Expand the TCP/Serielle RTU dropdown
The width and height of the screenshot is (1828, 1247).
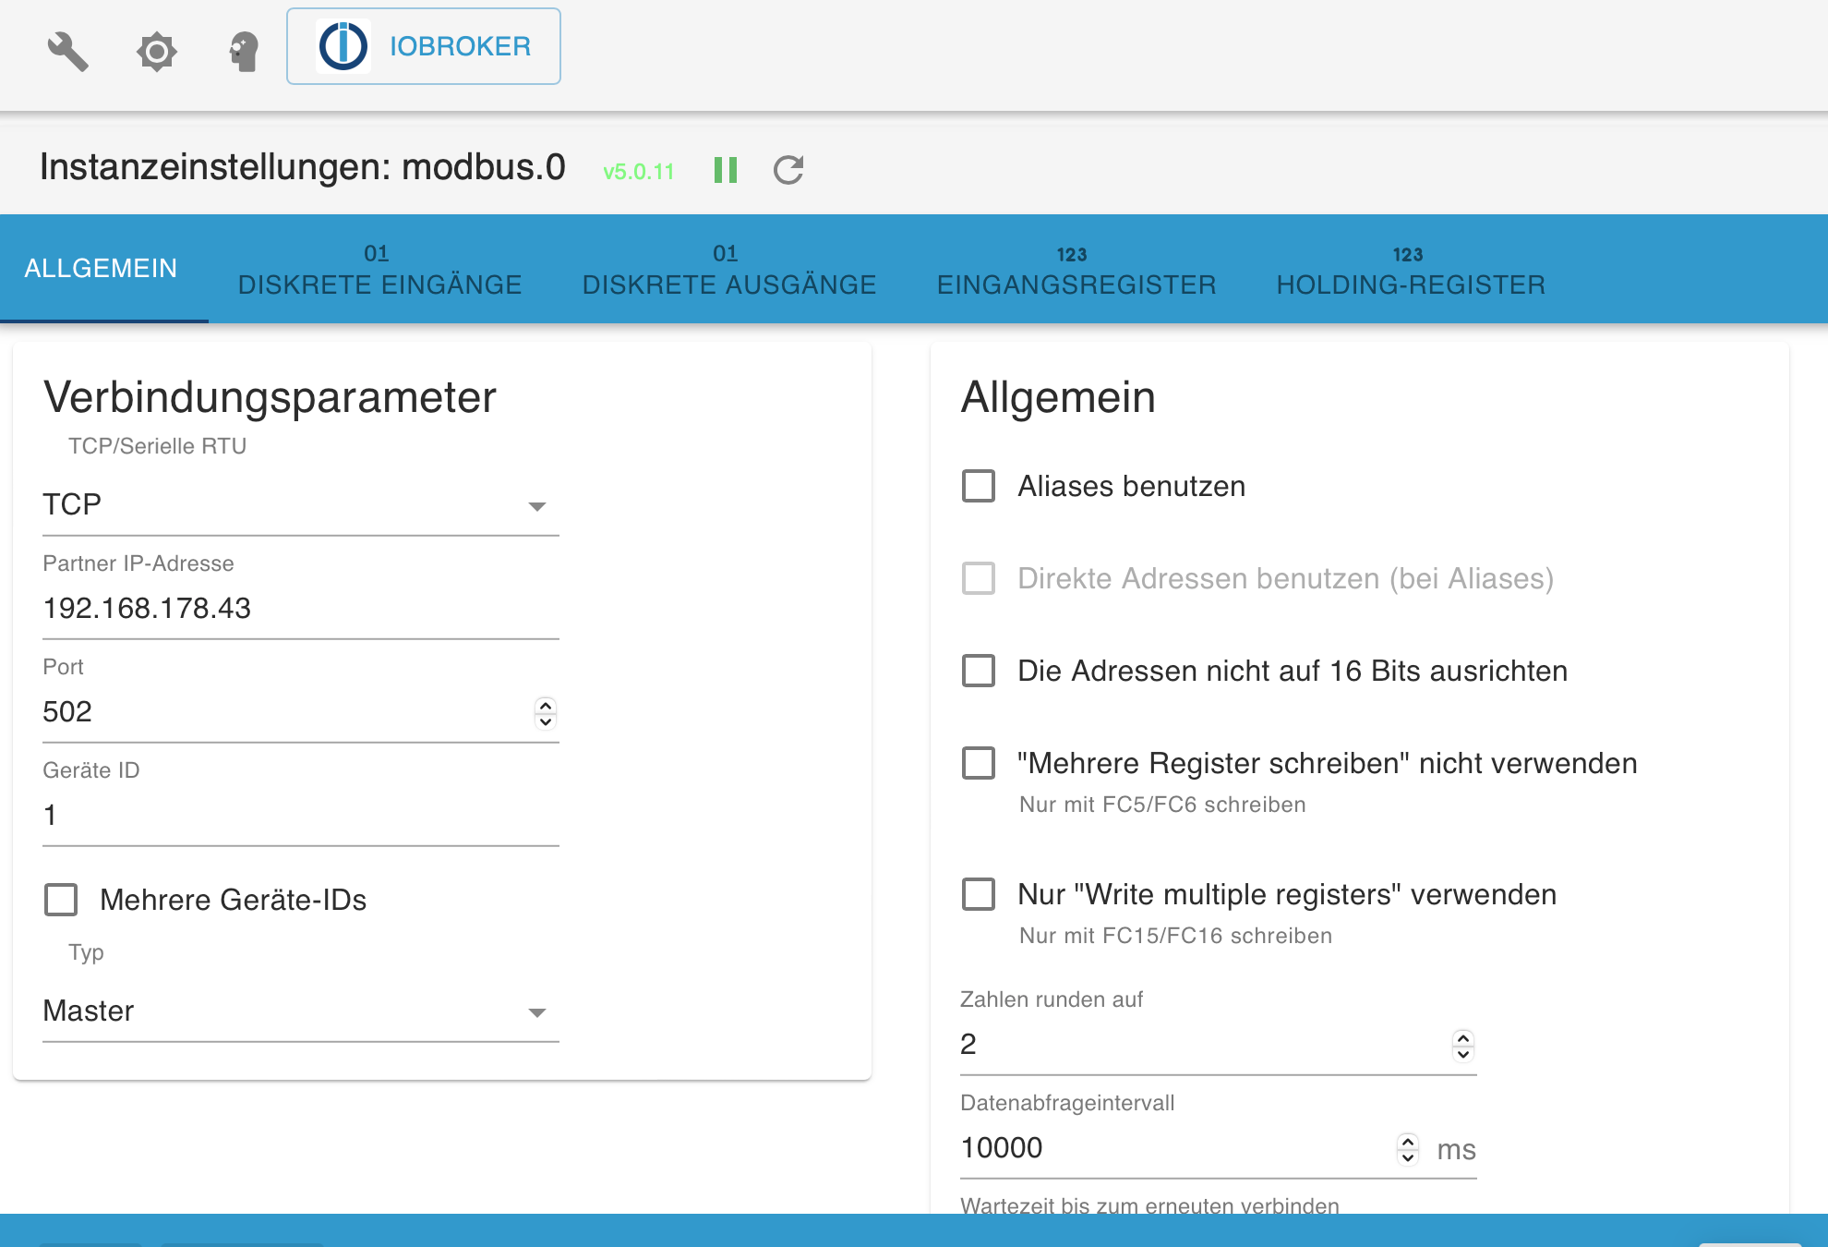click(x=301, y=505)
